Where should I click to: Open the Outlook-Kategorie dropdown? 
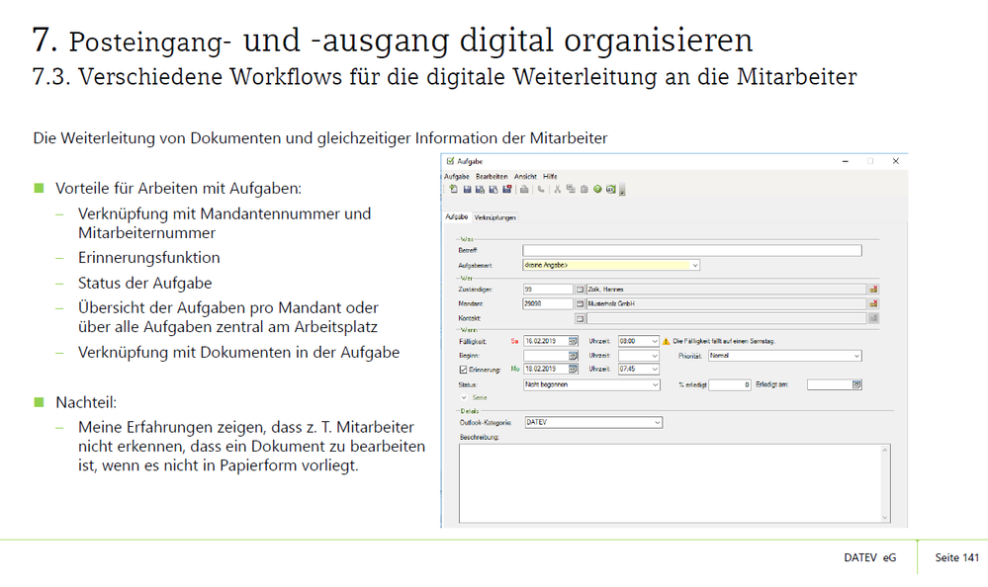(658, 422)
